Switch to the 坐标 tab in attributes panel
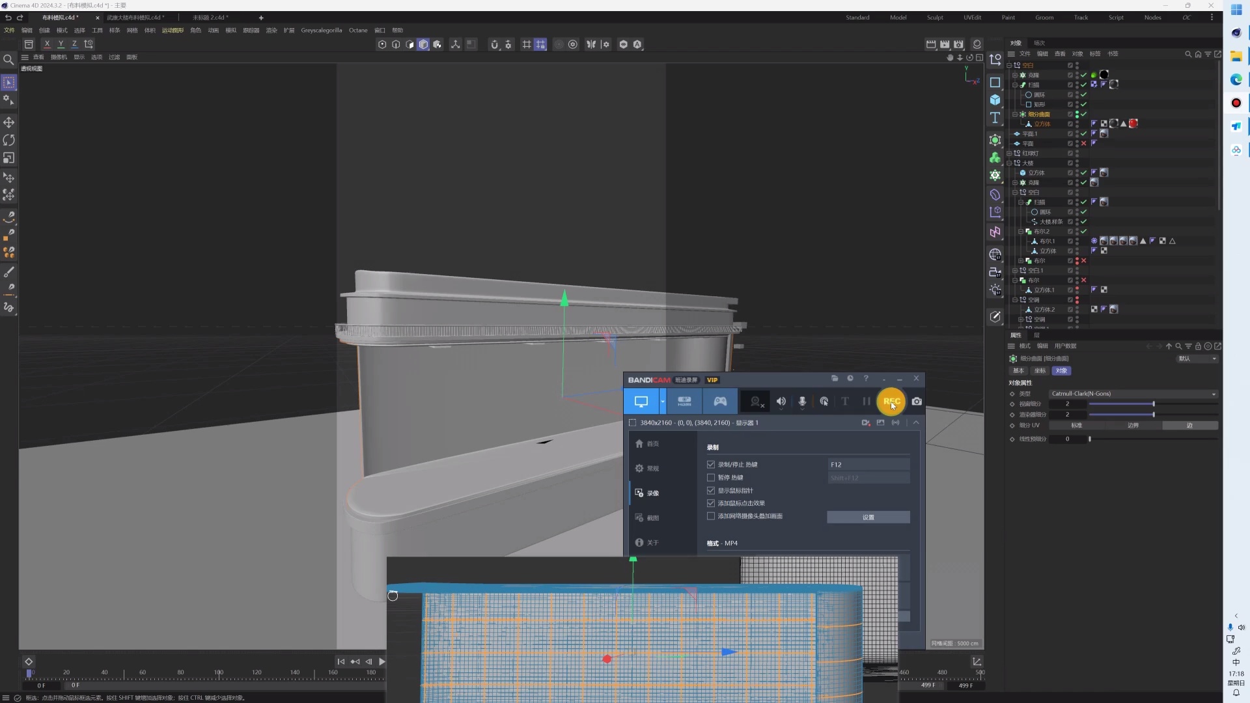The width and height of the screenshot is (1250, 703). [1039, 370]
